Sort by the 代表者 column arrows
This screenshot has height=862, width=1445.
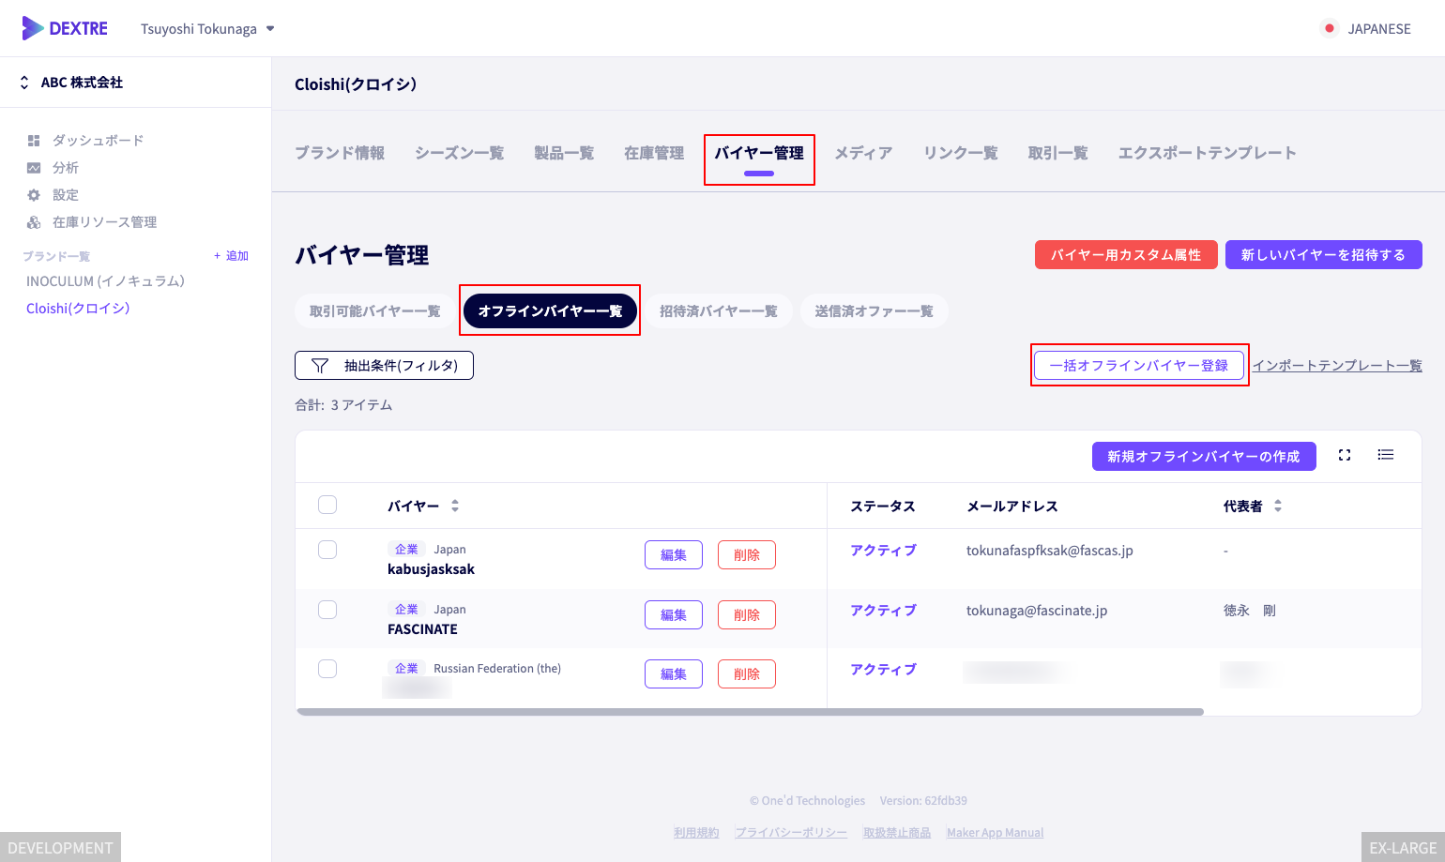click(1278, 506)
